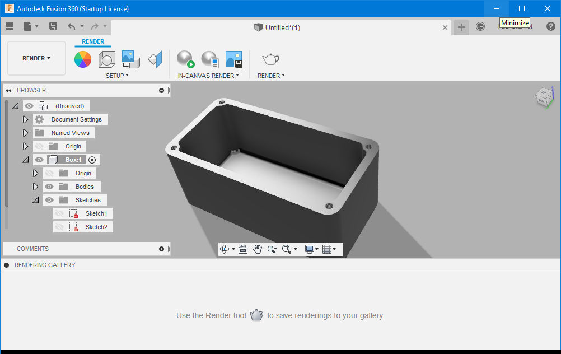Select the Box:1 component label
The width and height of the screenshot is (561, 354).
tap(73, 160)
